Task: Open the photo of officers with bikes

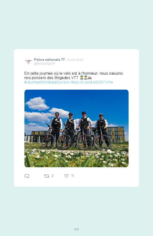Action: [x=76, y=128]
